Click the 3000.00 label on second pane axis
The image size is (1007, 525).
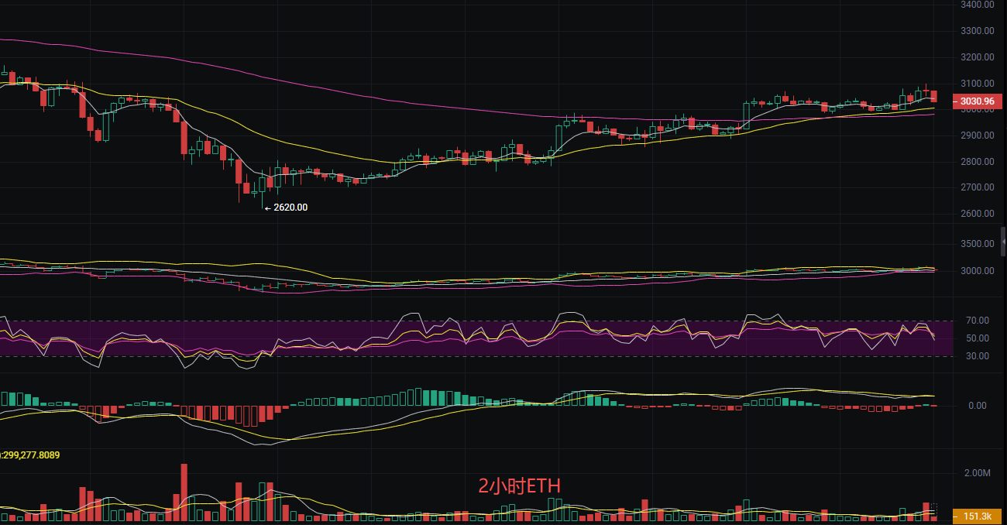click(977, 271)
